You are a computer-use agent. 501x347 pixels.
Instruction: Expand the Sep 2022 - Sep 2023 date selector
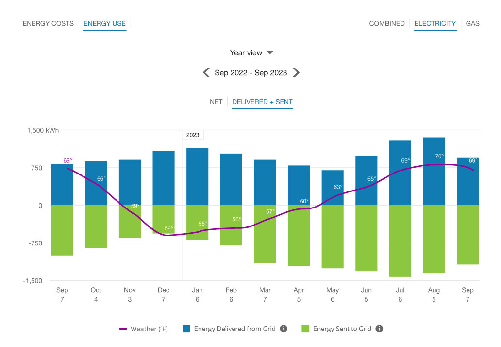point(251,72)
